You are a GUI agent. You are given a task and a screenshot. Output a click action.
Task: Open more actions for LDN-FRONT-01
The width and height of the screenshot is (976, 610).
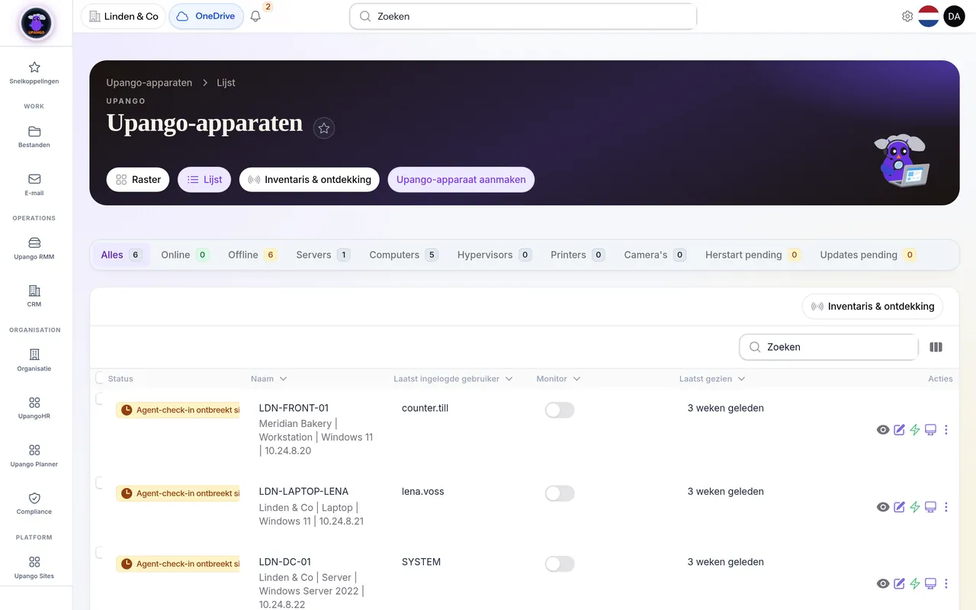tap(946, 430)
